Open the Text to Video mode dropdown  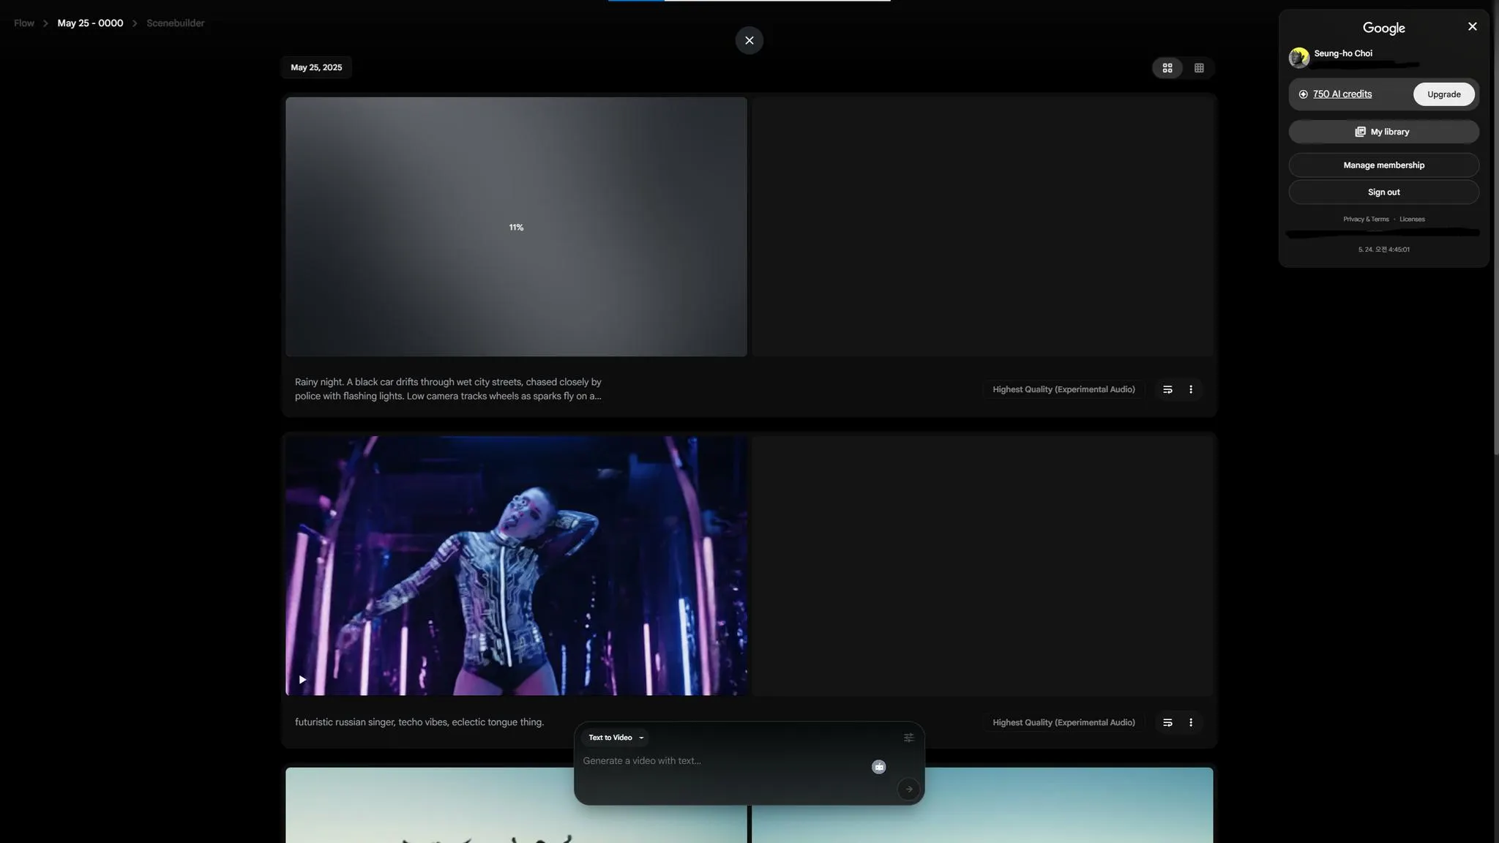pos(616,738)
